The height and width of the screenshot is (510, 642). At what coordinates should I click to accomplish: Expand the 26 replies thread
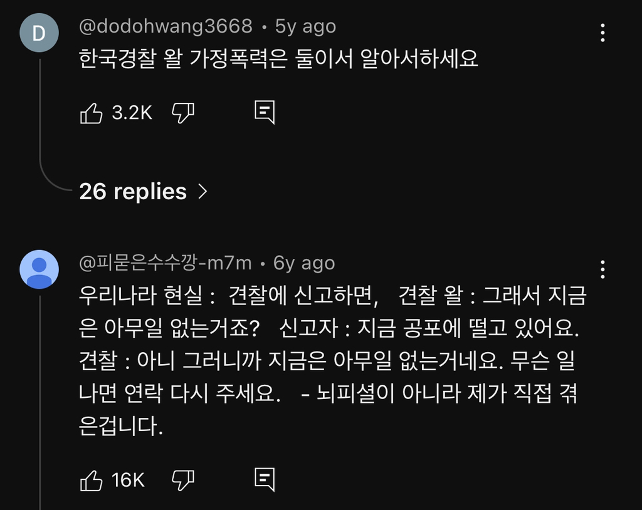coord(133,191)
